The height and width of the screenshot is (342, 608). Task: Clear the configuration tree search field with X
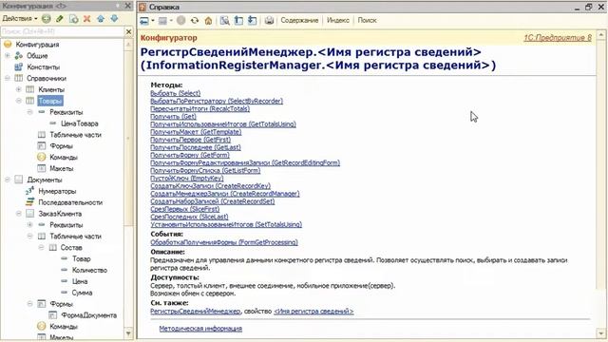(x=129, y=31)
